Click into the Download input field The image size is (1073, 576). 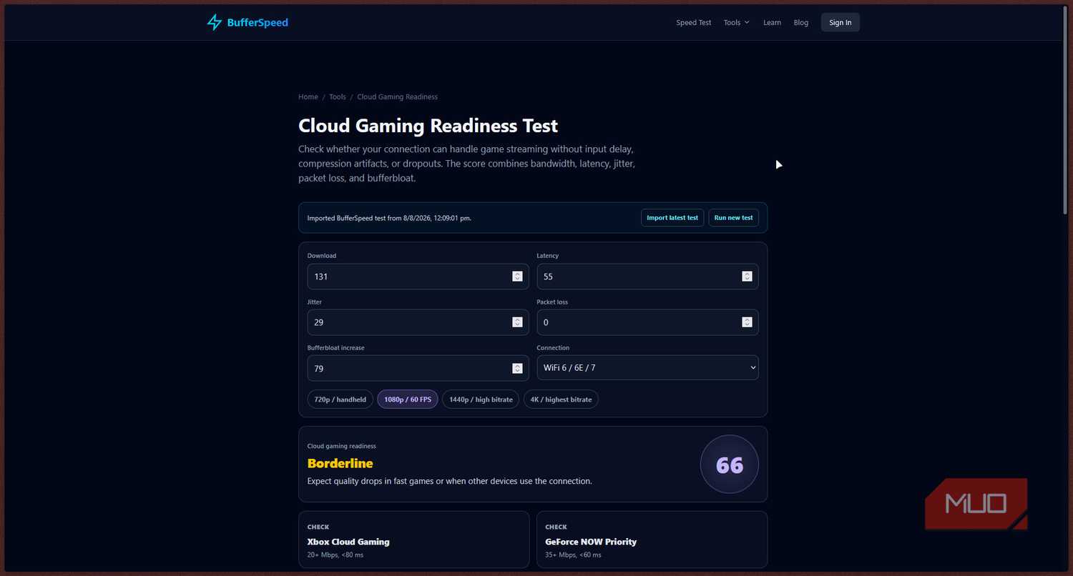point(418,277)
